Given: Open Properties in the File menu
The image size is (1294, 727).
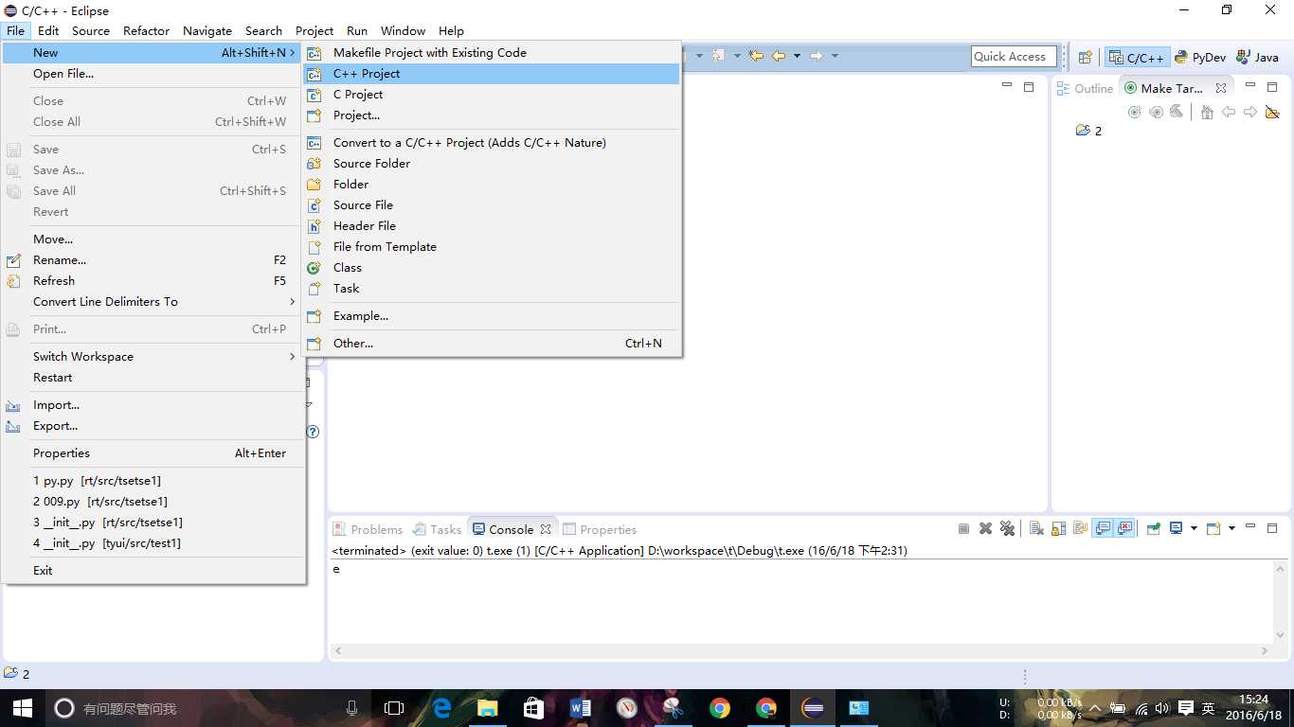Looking at the screenshot, I should tap(153, 453).
